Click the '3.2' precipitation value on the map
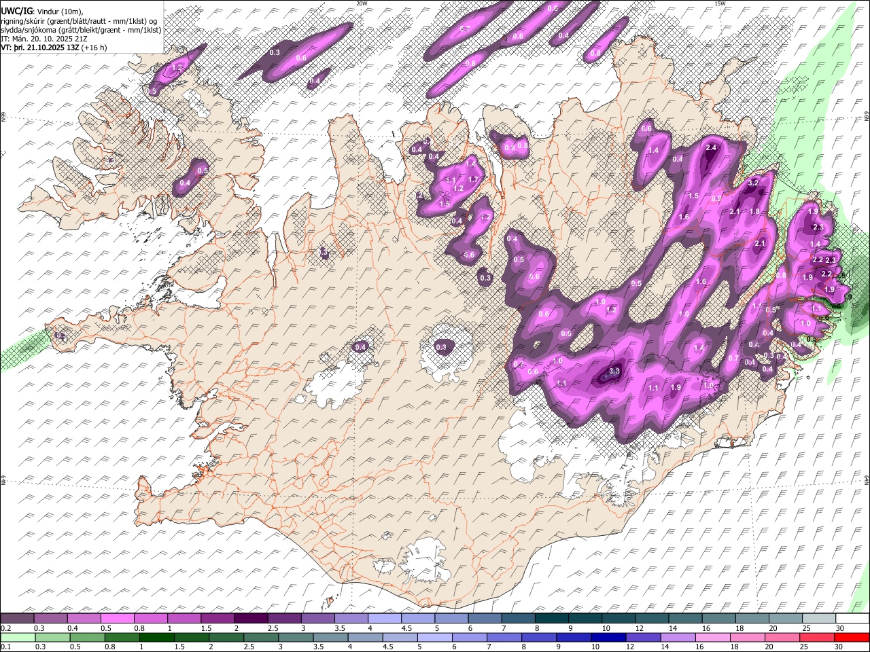The image size is (870, 652). (753, 183)
